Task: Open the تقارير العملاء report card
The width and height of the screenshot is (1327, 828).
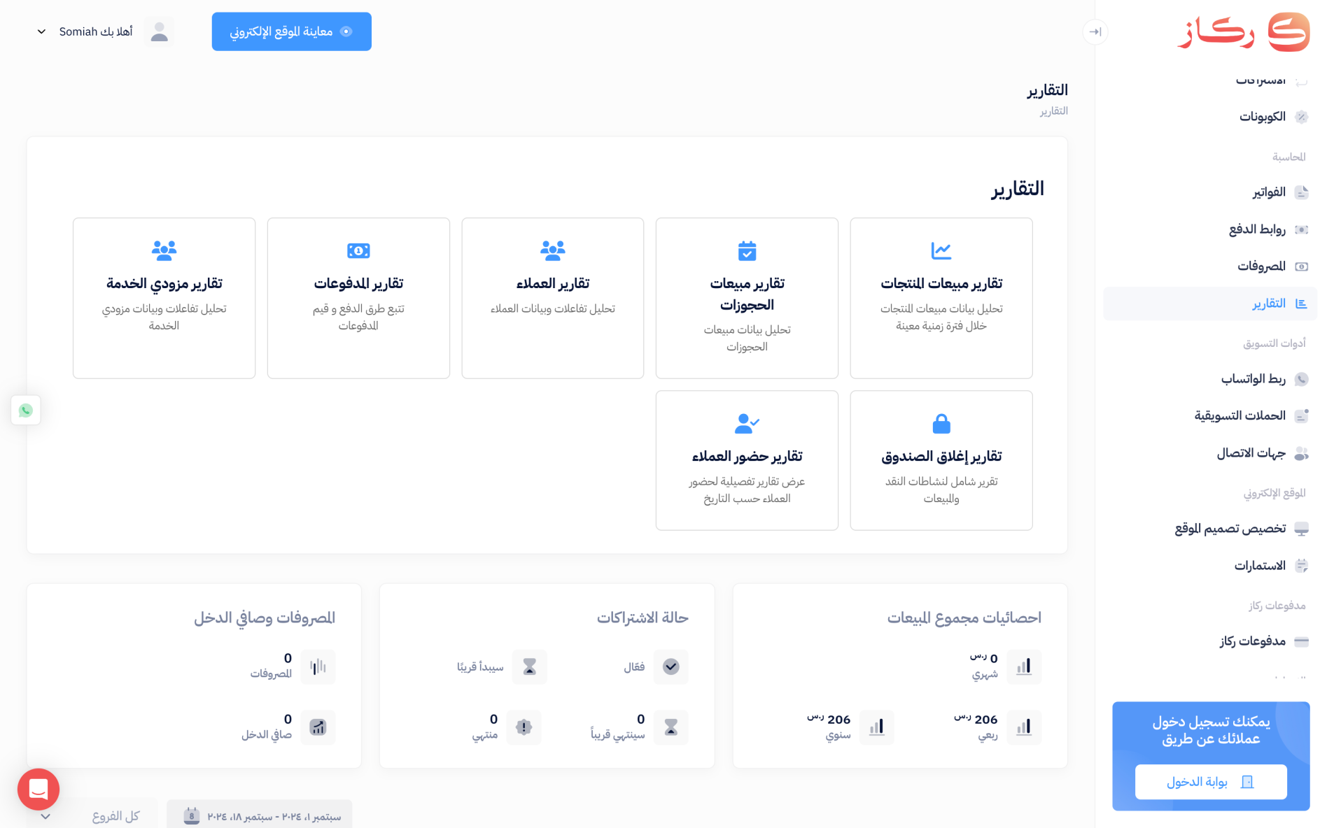Action: pos(552,298)
